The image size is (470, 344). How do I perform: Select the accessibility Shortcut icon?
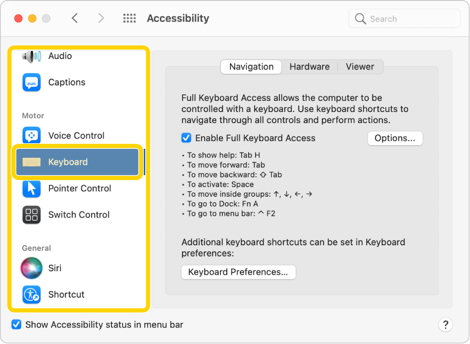31,295
